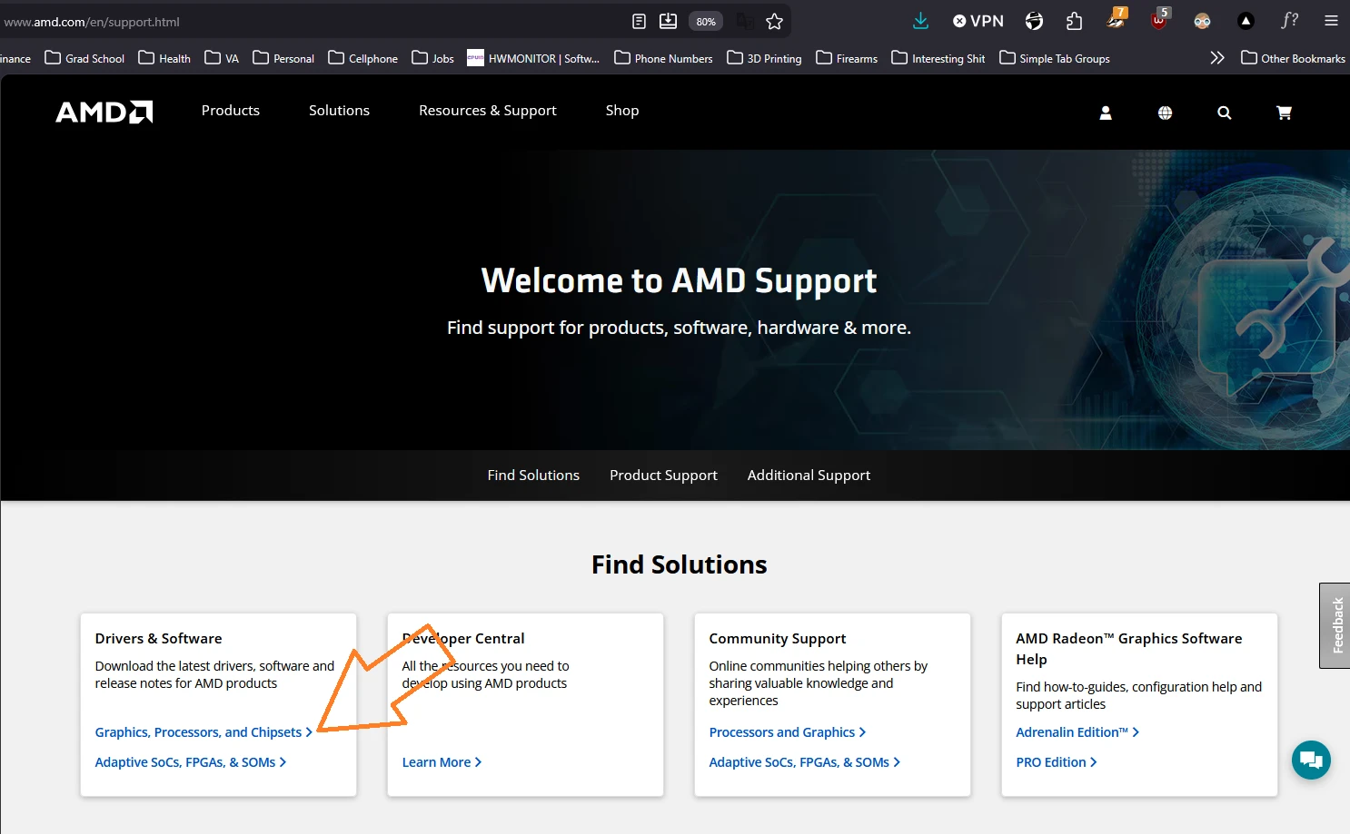
Task: Open Processors and Graphics community link
Action: (788, 732)
